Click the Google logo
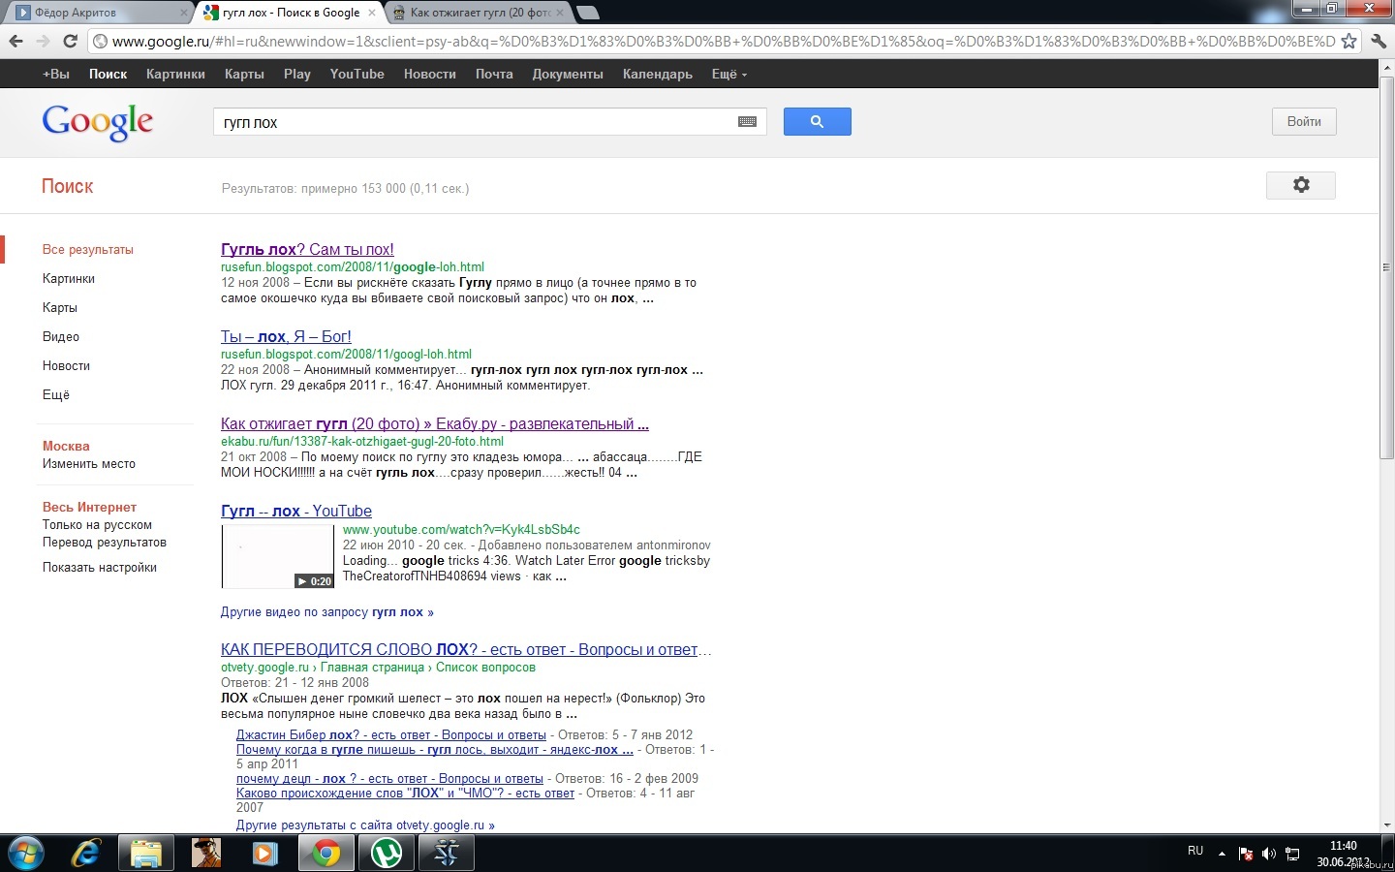The image size is (1395, 872). (x=98, y=122)
